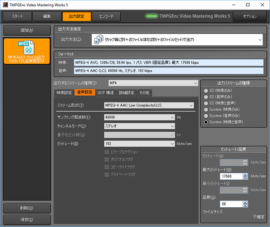Open the ストリーム形式 AAC LC dropdown
This screenshot has height=227, width=270.
coord(149,105)
